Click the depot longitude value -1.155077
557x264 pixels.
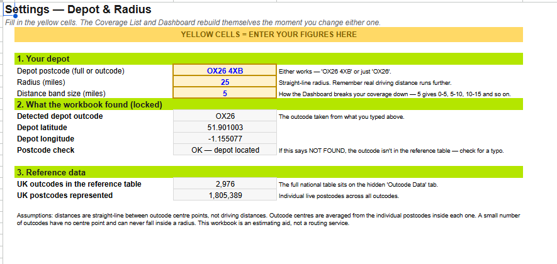(x=225, y=139)
